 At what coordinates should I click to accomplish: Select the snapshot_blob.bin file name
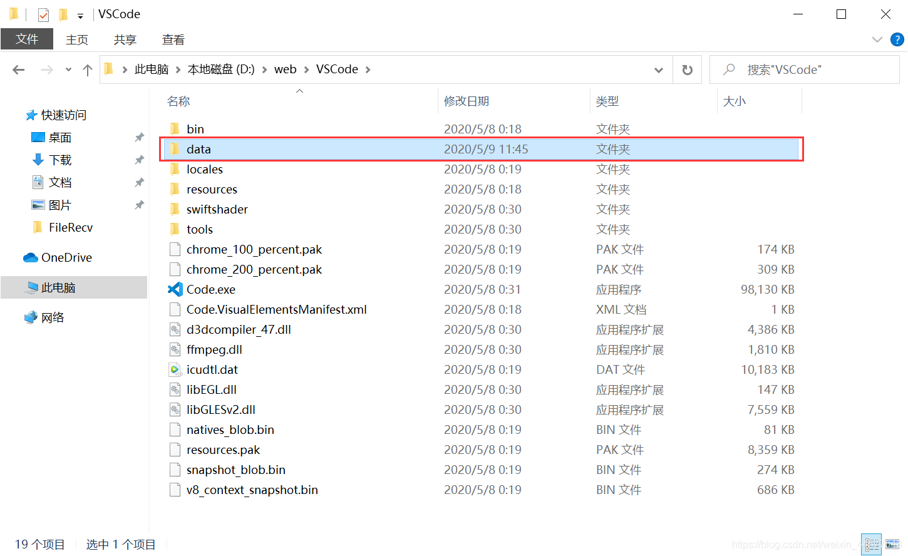[236, 470]
